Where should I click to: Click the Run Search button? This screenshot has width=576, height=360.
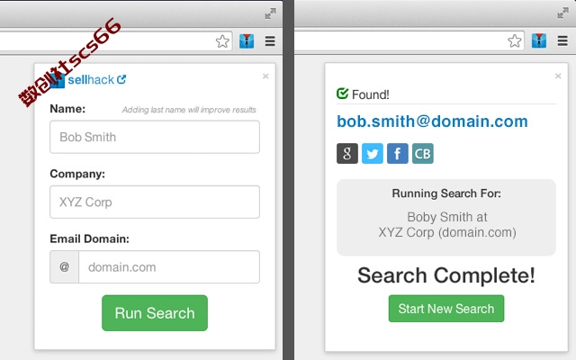click(x=155, y=313)
